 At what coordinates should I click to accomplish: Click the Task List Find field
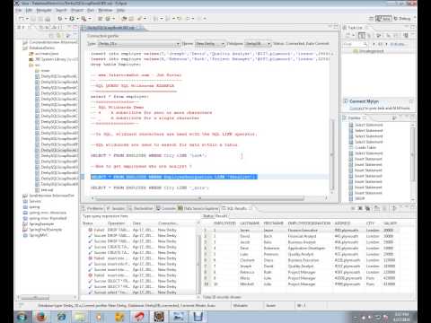click(356, 44)
